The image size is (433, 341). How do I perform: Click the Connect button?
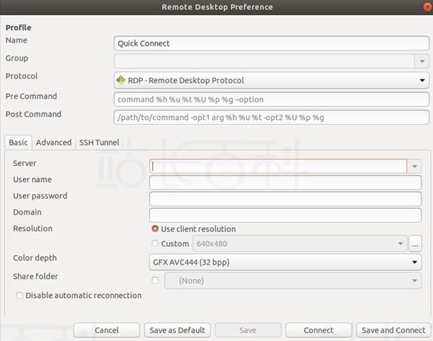coord(318,330)
